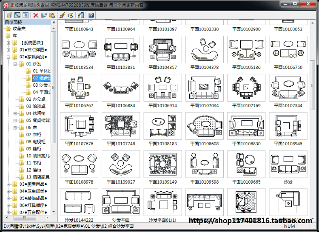
Task: Click the paste clipboard icon
Action: point(52,15)
